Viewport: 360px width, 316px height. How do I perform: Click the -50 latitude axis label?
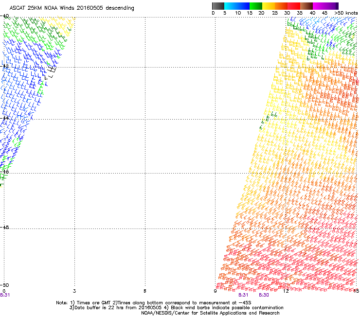pos(5,285)
